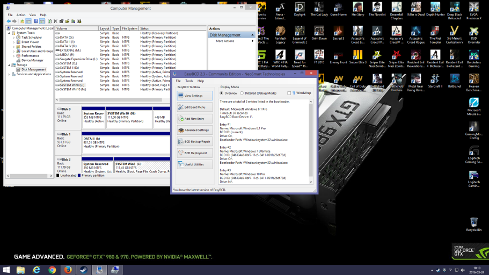Click the Up one level toolbar icon
The height and width of the screenshot is (275, 489).
[x=22, y=21]
